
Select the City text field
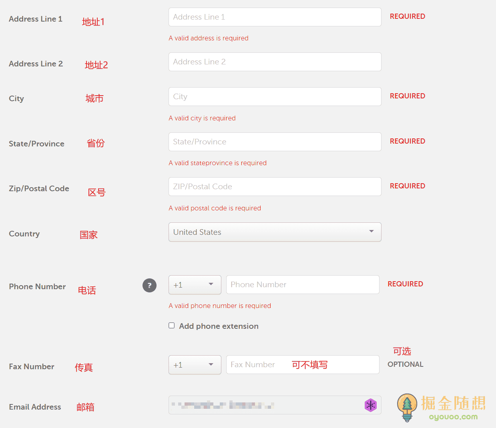tap(275, 97)
